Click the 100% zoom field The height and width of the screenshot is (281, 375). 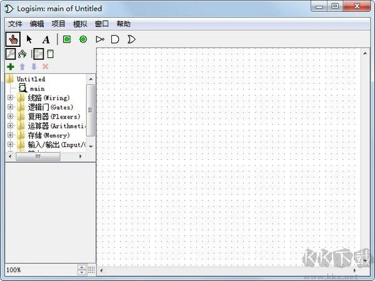[41, 270]
